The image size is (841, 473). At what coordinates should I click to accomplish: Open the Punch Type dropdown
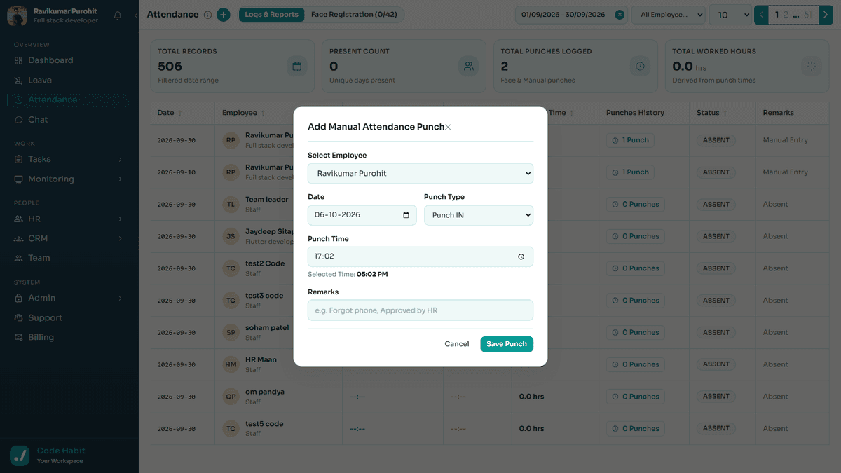pos(479,215)
